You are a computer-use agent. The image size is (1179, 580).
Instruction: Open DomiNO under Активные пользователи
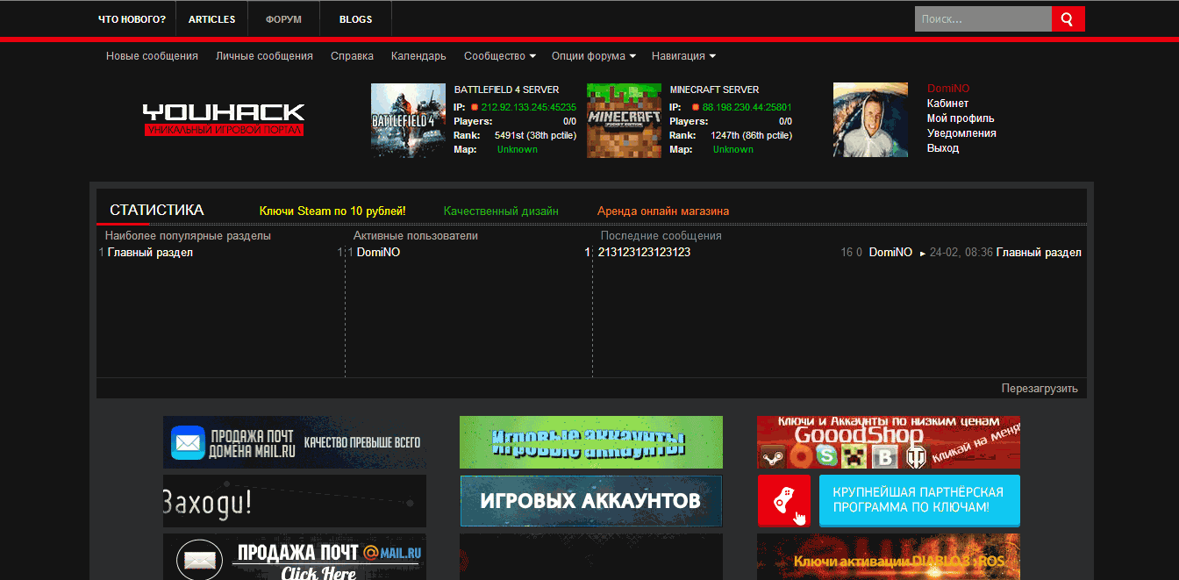(x=378, y=253)
